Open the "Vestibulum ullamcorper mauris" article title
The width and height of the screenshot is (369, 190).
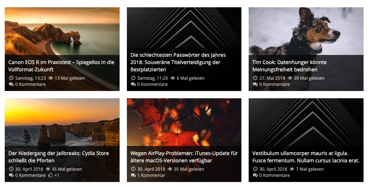pyautogui.click(x=306, y=157)
